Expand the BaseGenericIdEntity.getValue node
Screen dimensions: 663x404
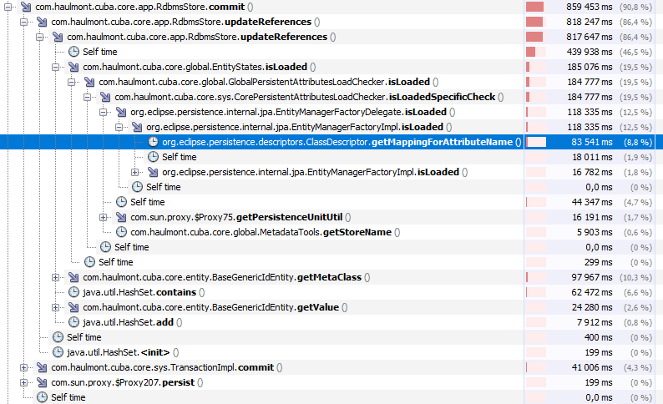(56, 307)
